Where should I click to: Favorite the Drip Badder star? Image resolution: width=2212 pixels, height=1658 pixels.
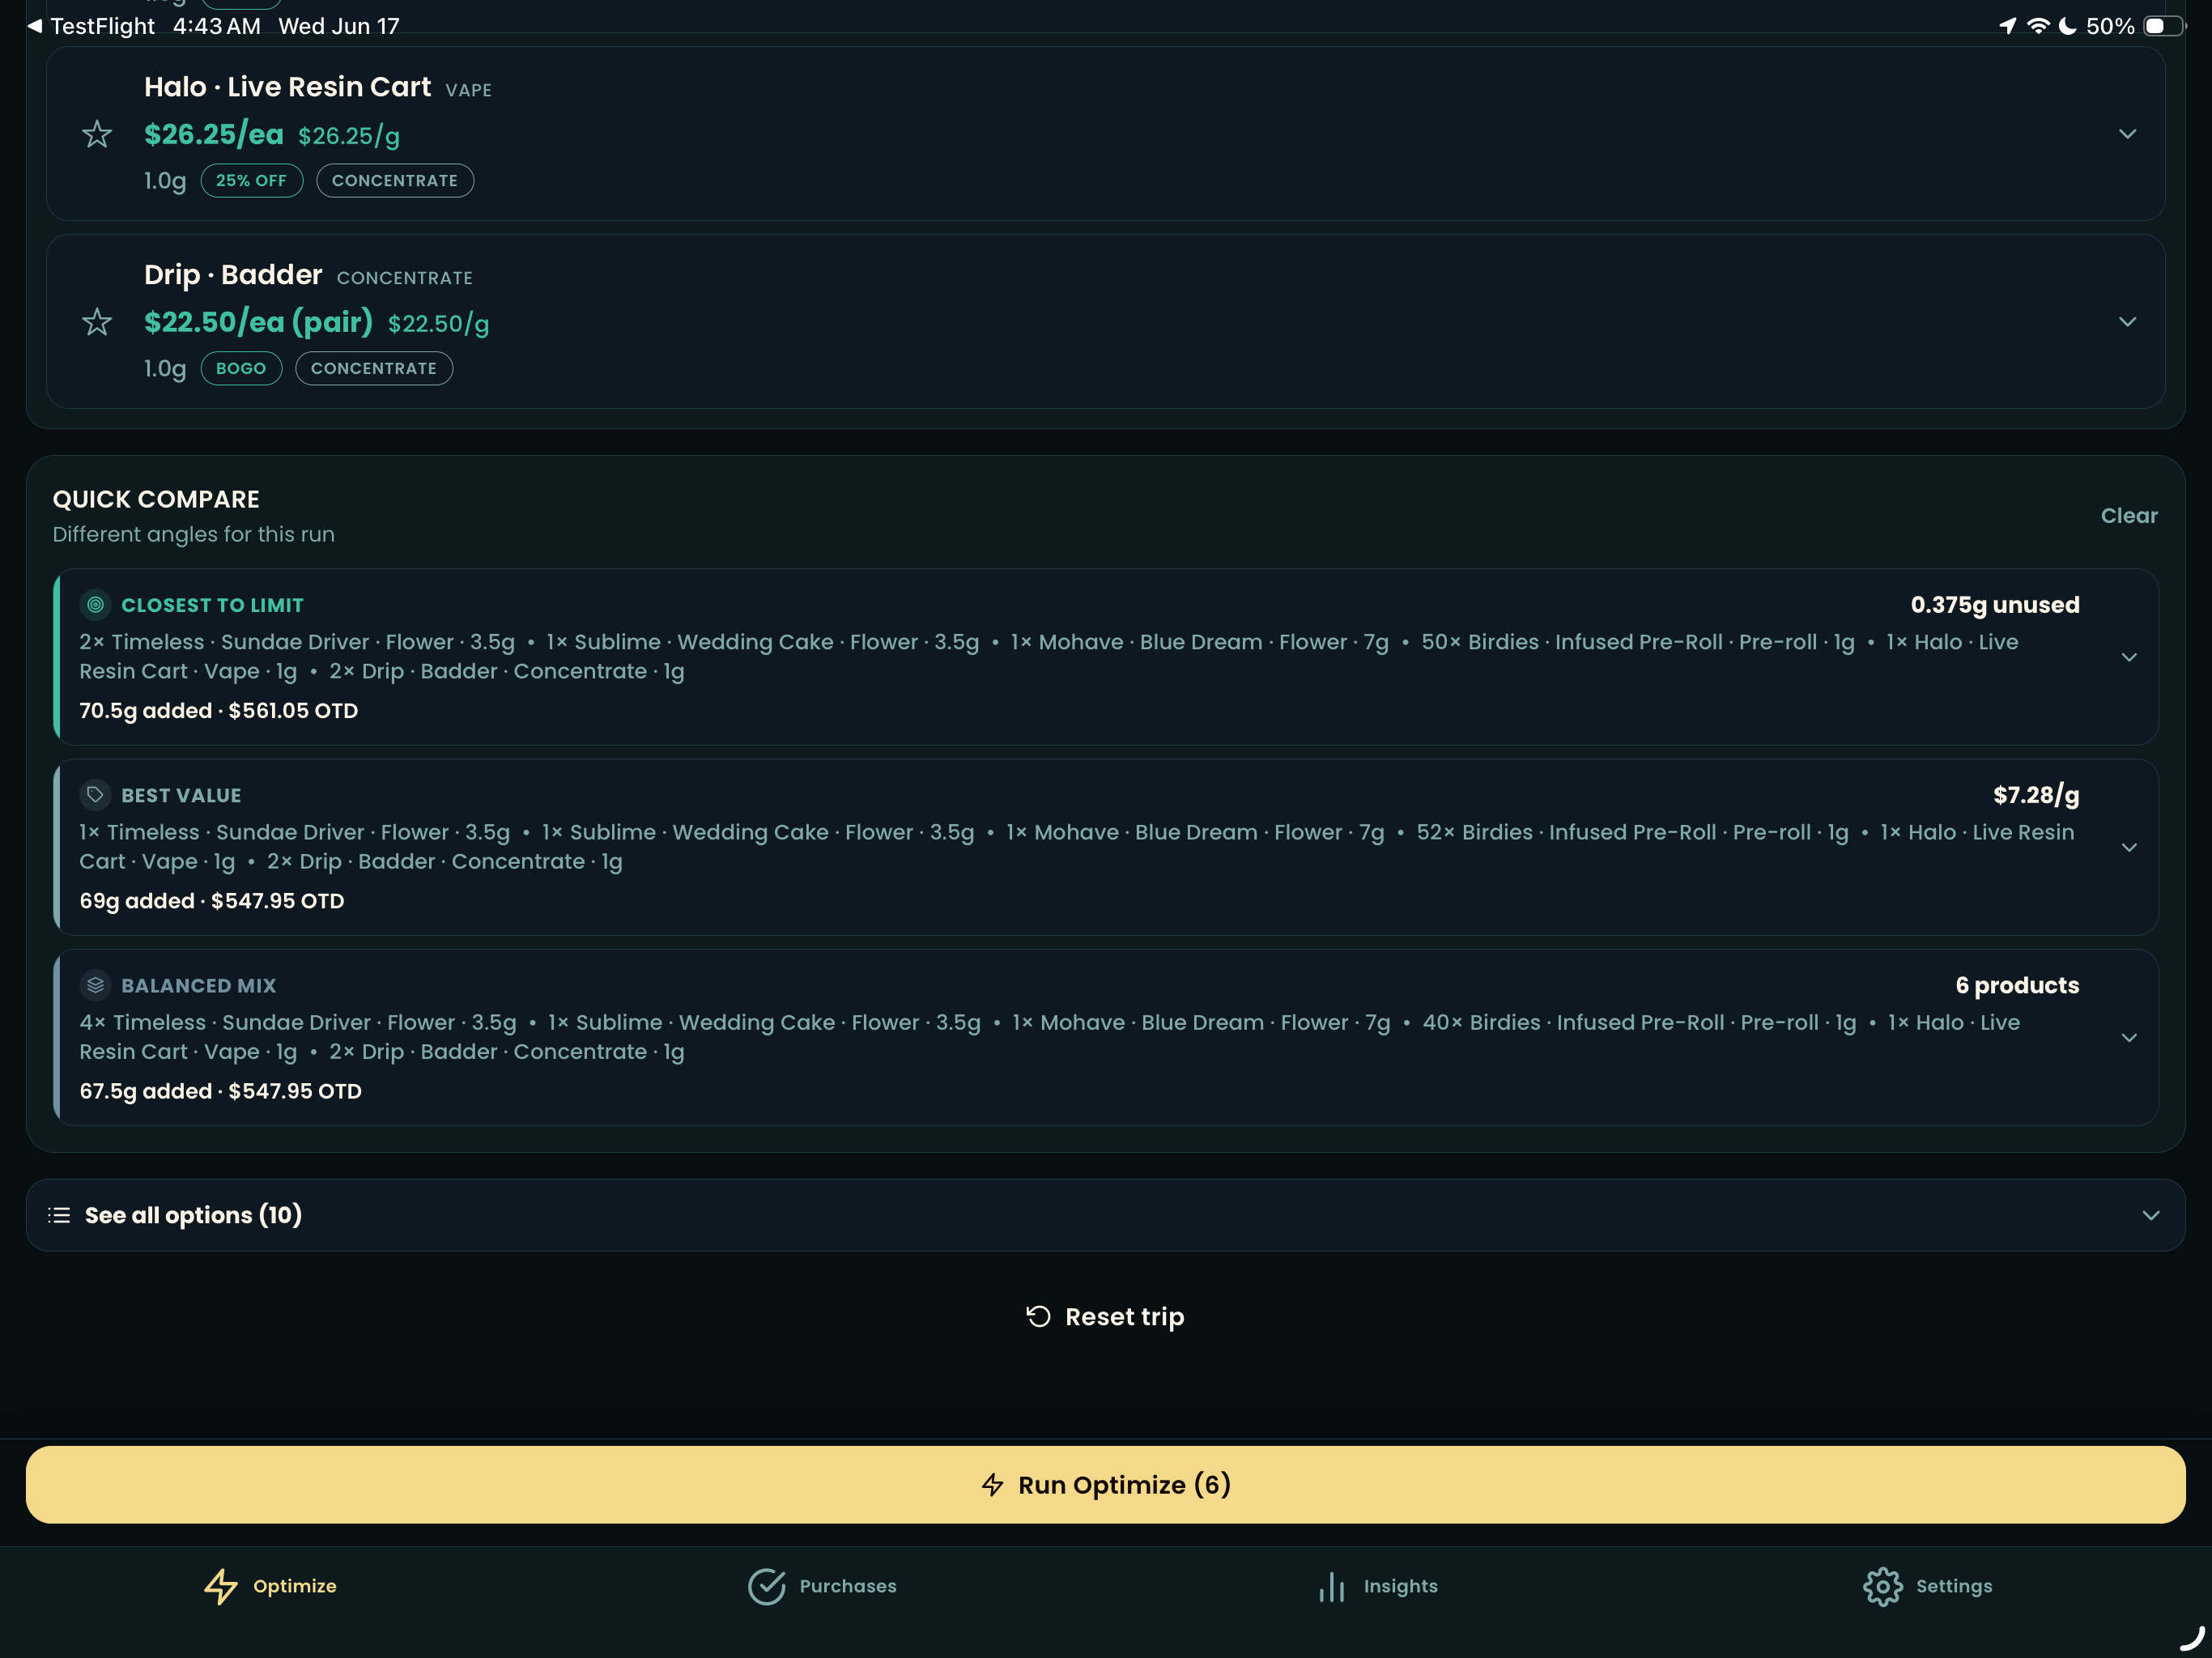(97, 322)
